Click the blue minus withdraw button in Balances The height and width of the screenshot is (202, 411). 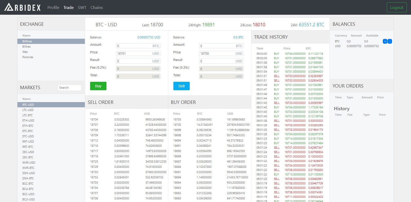390,41
